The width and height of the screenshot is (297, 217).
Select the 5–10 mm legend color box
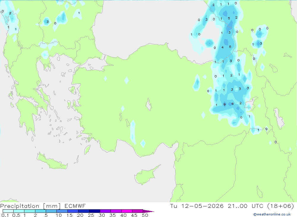(51, 211)
